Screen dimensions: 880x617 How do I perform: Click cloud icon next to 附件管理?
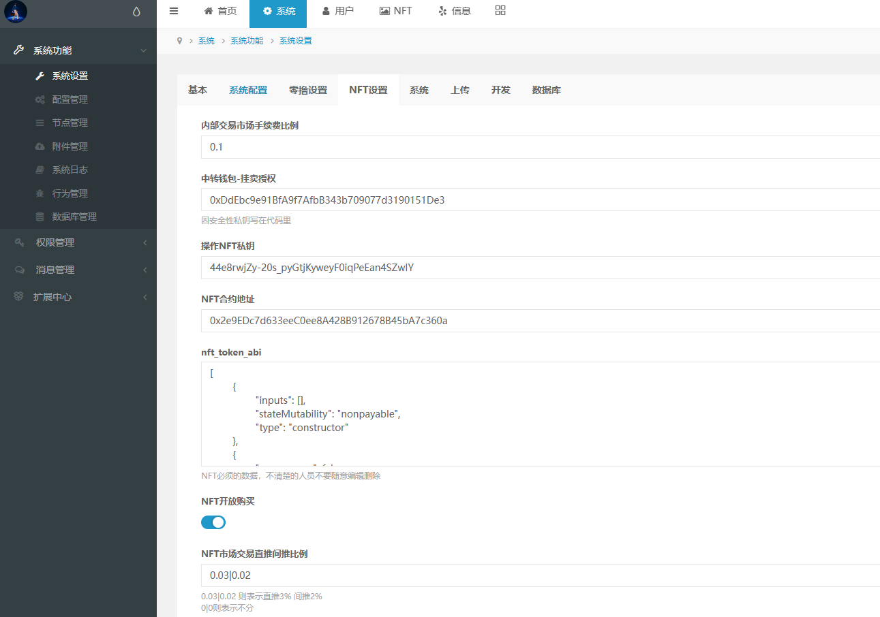tap(40, 146)
